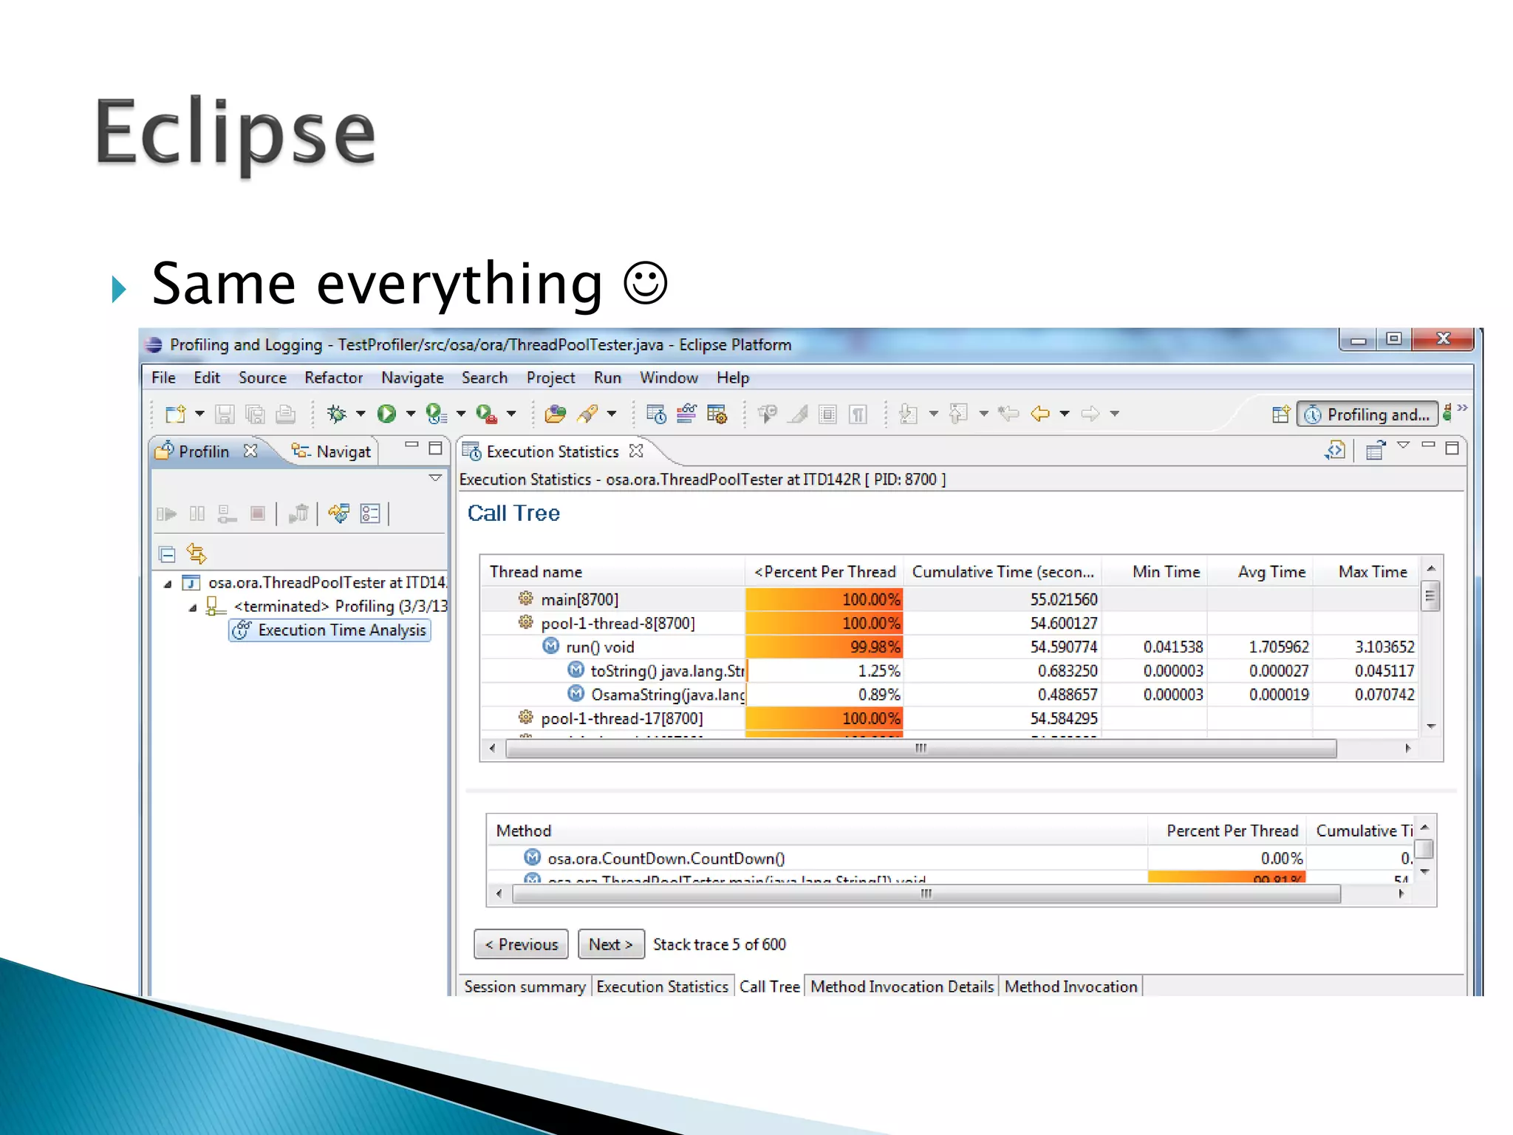Click the < Previous button

pyautogui.click(x=521, y=944)
